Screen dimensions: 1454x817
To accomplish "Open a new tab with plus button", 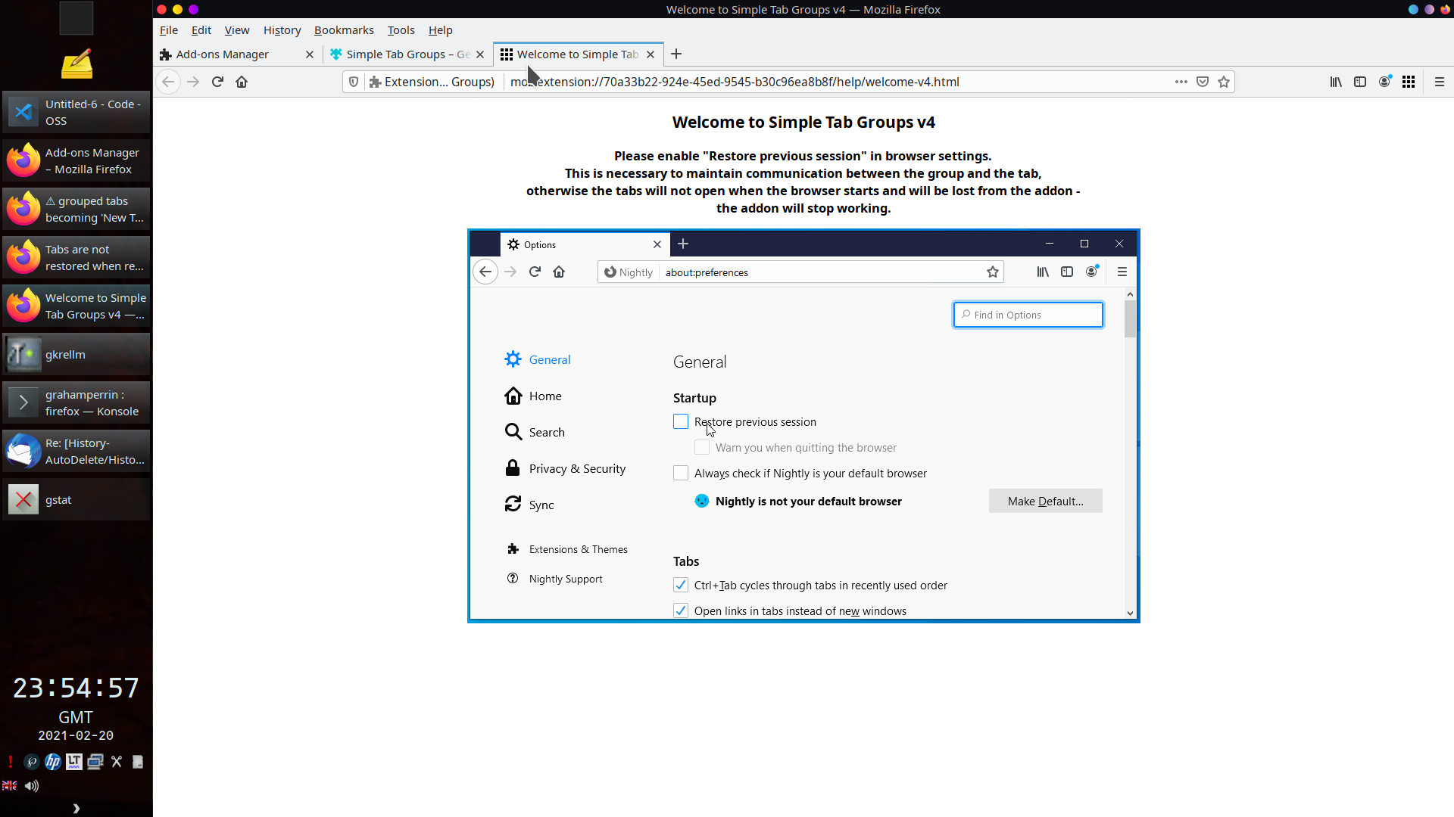I will coord(676,54).
